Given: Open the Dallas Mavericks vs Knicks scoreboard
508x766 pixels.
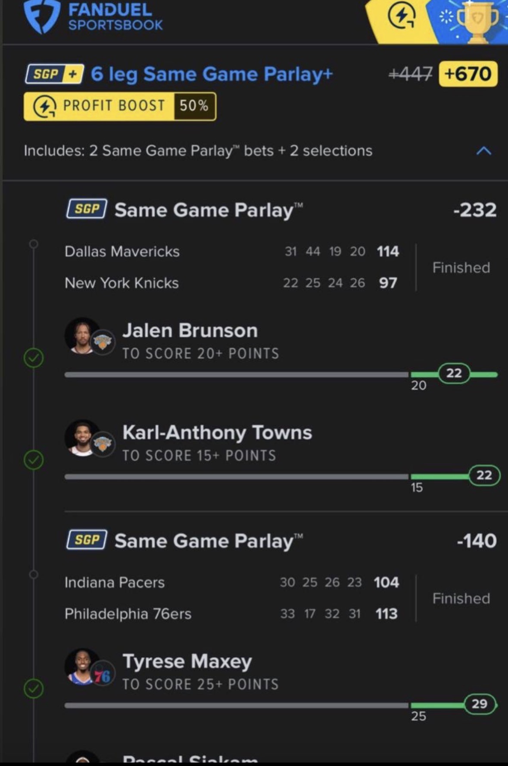Looking at the screenshot, I should pos(232,267).
